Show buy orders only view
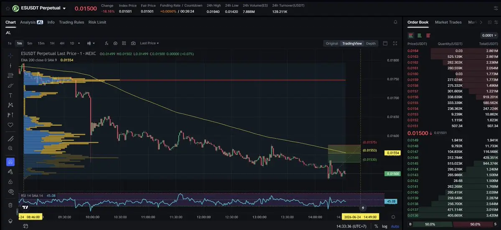Image resolution: width=501 pixels, height=230 pixels. tap(419, 35)
